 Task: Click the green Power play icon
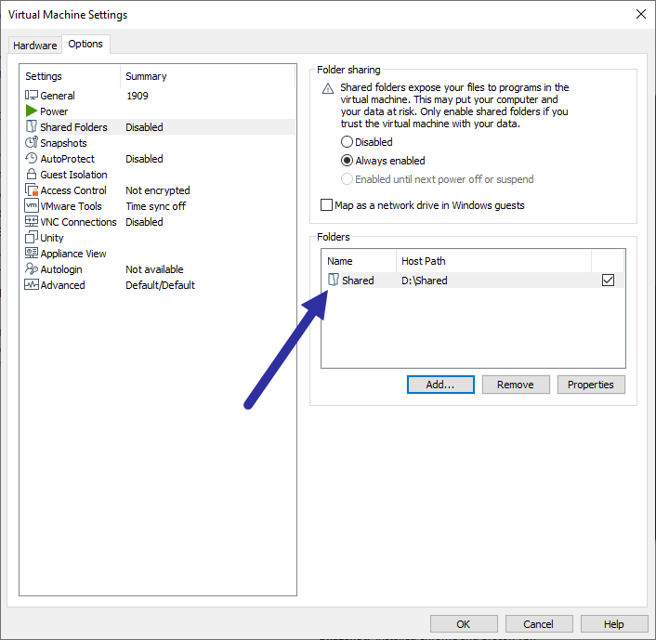click(32, 111)
